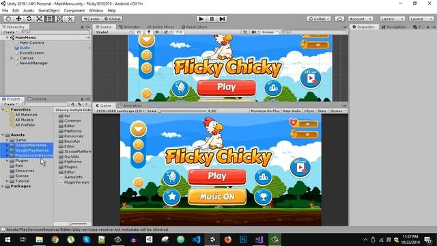The width and height of the screenshot is (437, 246).
Task: Toggle VSync in Game view
Action: click(309, 111)
